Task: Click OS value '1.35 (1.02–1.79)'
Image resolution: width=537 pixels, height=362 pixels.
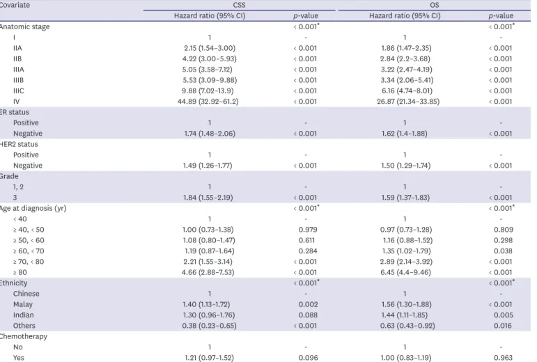Action: tap(406, 251)
